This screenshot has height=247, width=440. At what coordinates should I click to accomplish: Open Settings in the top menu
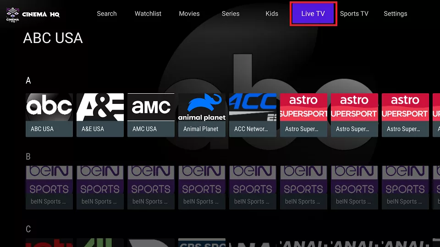(x=395, y=14)
